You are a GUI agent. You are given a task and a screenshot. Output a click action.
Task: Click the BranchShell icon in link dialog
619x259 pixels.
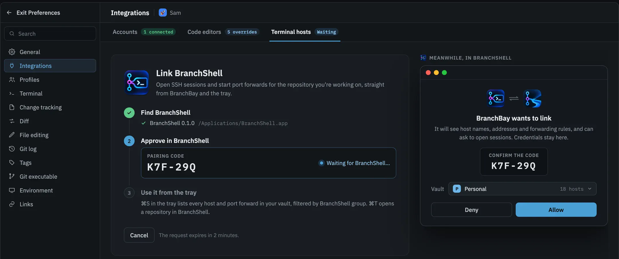[x=495, y=98]
